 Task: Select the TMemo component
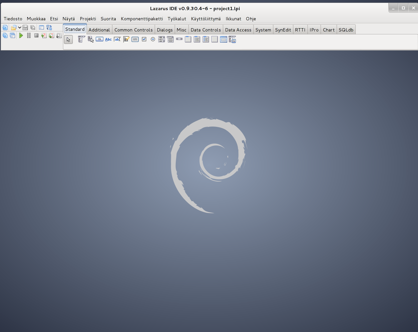(x=126, y=39)
